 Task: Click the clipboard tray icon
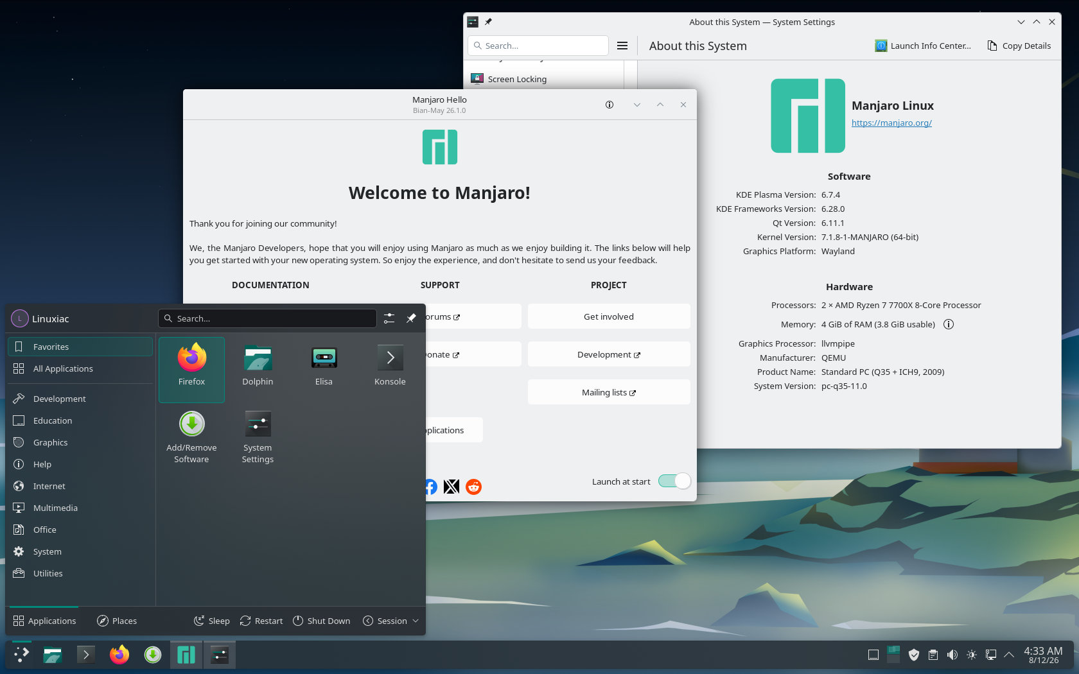click(933, 655)
